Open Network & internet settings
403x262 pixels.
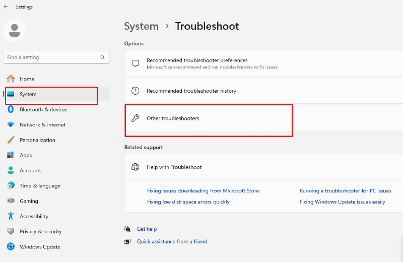point(56,124)
